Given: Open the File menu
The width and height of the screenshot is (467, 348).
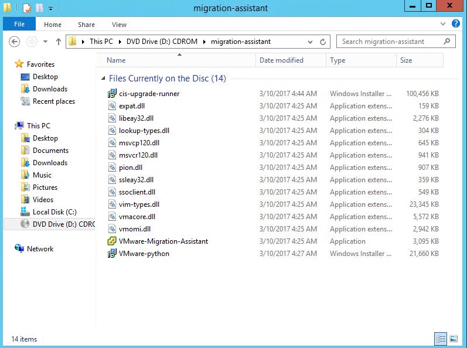Looking at the screenshot, I should [19, 25].
